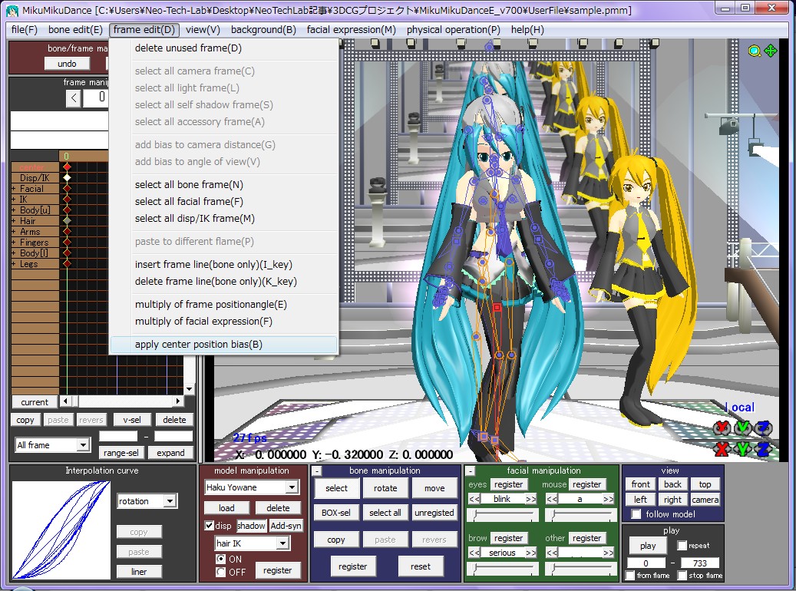
Task: Click the blue Z-axis rotation icon
Action: tap(763, 428)
